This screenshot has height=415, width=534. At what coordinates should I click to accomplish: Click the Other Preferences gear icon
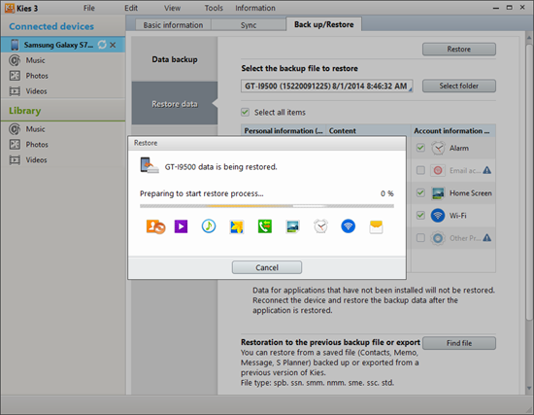(438, 238)
